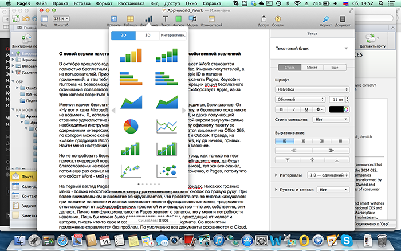Pick the bubble chart style
This screenshot has height=251, width=401.
(x=166, y=170)
